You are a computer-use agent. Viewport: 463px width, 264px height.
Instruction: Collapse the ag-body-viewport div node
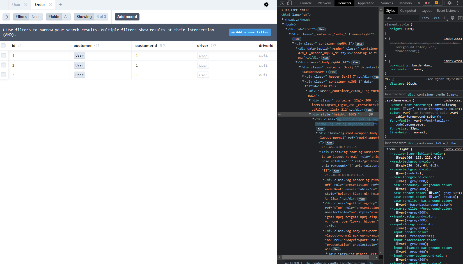coord(324,231)
